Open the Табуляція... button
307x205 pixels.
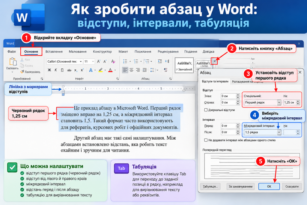pos(210,186)
